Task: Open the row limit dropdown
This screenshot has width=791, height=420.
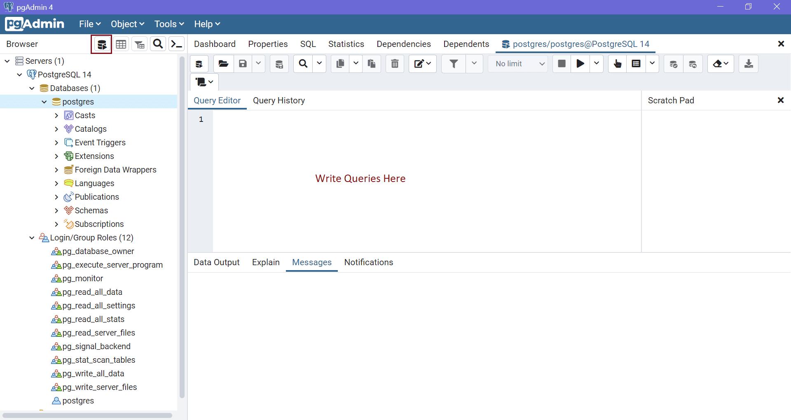Action: (518, 64)
